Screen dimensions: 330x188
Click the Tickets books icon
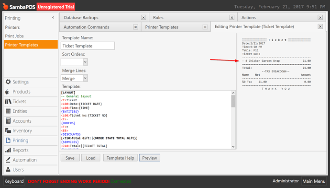[8, 101]
